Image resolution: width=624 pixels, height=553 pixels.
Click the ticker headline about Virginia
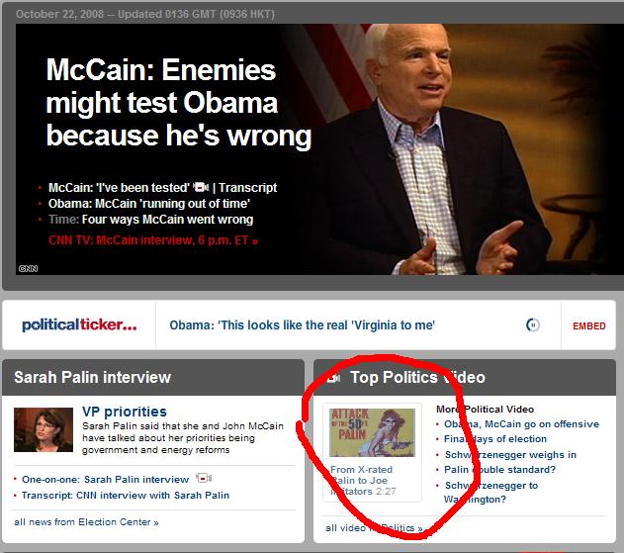(302, 325)
